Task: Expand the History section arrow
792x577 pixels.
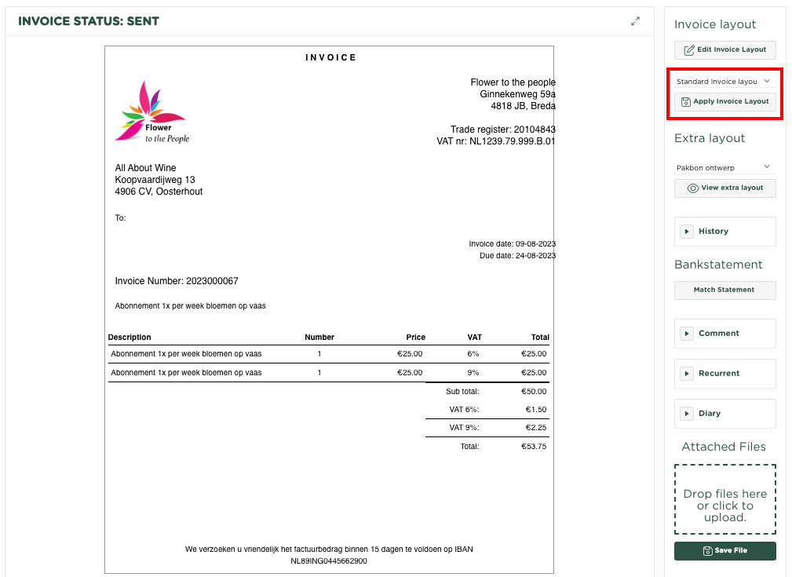Action: 687,232
